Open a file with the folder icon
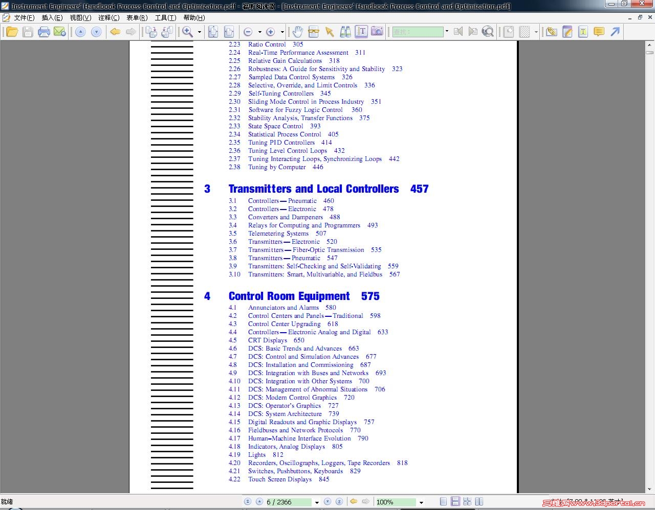The width and height of the screenshot is (655, 510). [x=12, y=32]
